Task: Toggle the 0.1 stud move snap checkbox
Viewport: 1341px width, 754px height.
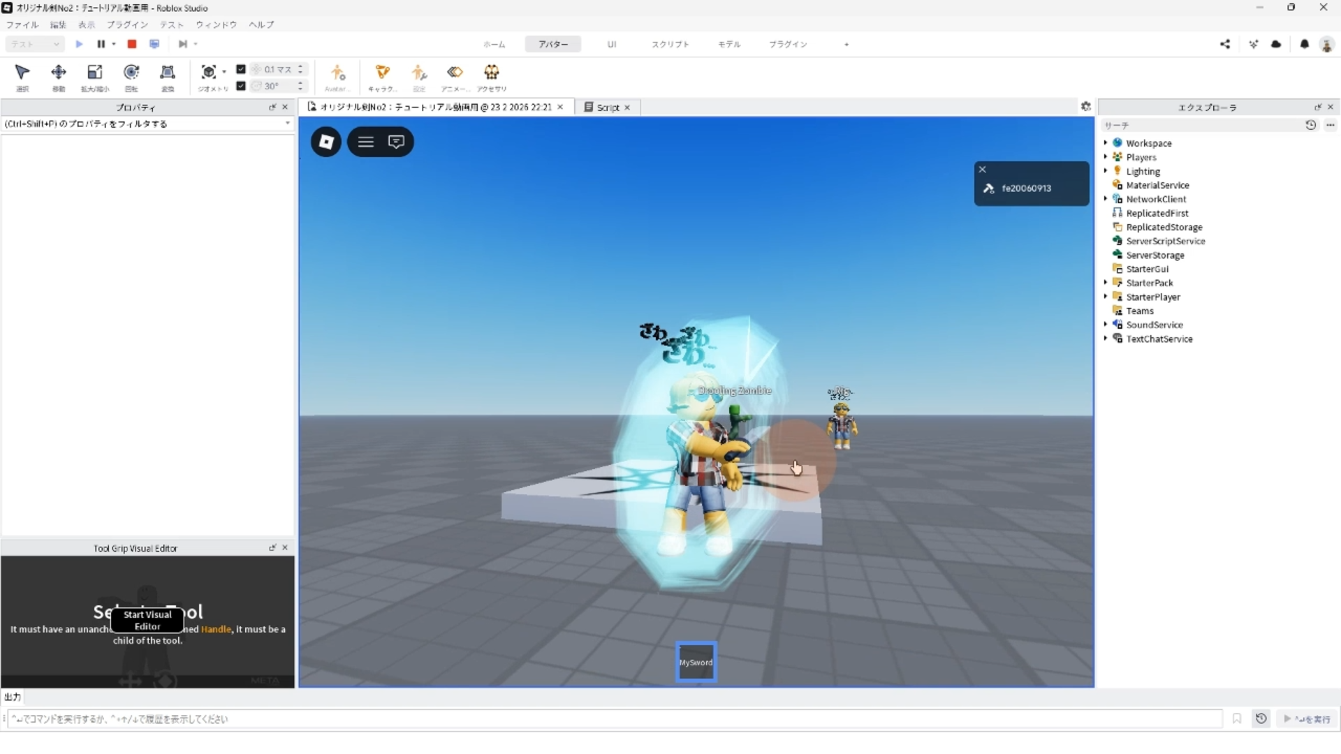Action: coord(241,69)
